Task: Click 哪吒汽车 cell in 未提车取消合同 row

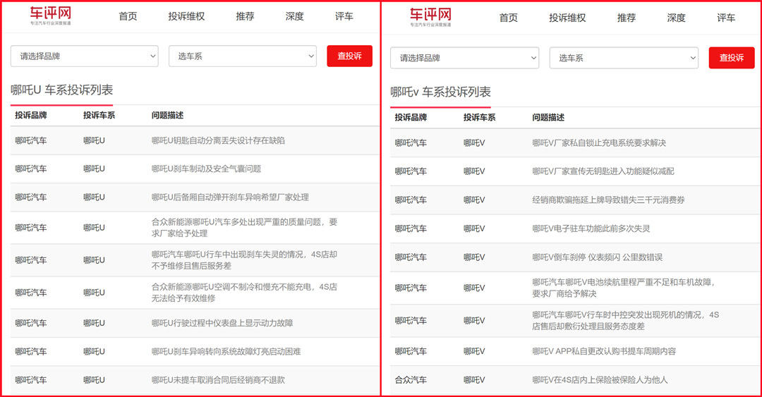Action: [x=30, y=380]
